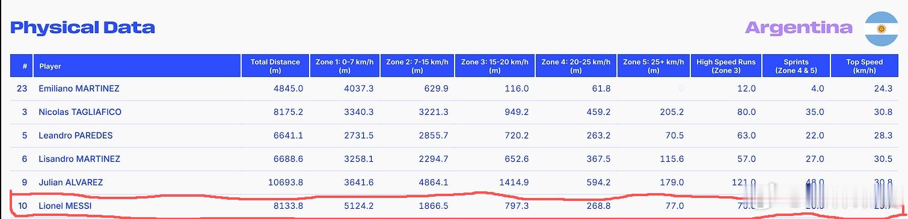The image size is (908, 219).
Task: Click Alvarez Zone 5 value 179.0
Action: pos(672,182)
